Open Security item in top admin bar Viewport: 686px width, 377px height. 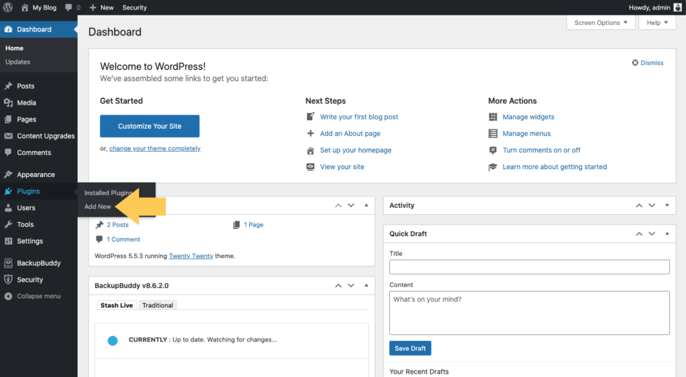tap(134, 7)
